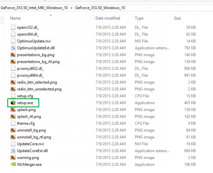Click the theme.cfg file icon
Viewport: 213px width, 173px height.
(13, 123)
